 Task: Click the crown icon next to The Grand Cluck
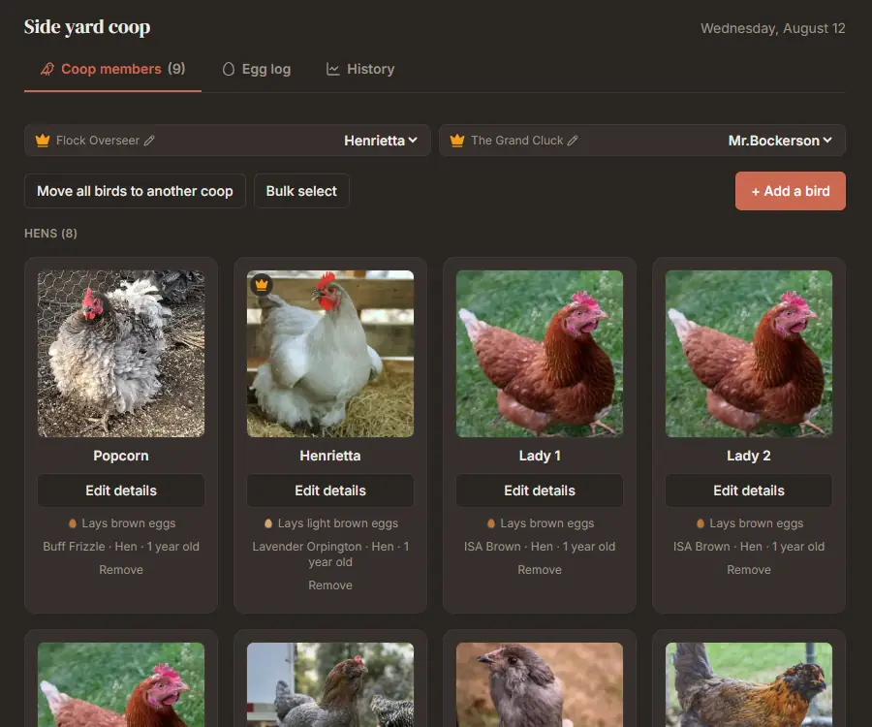(x=457, y=141)
